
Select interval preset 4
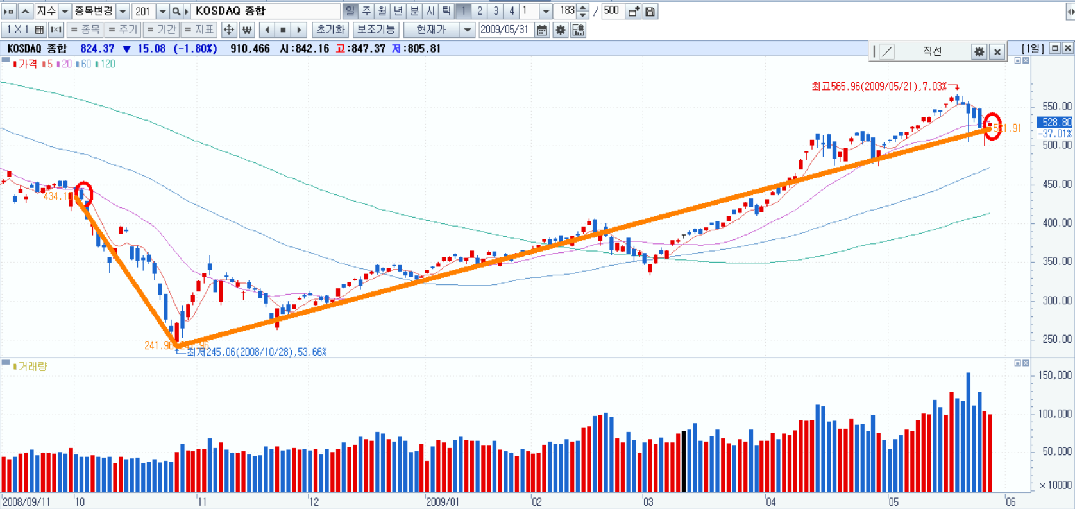coord(511,12)
